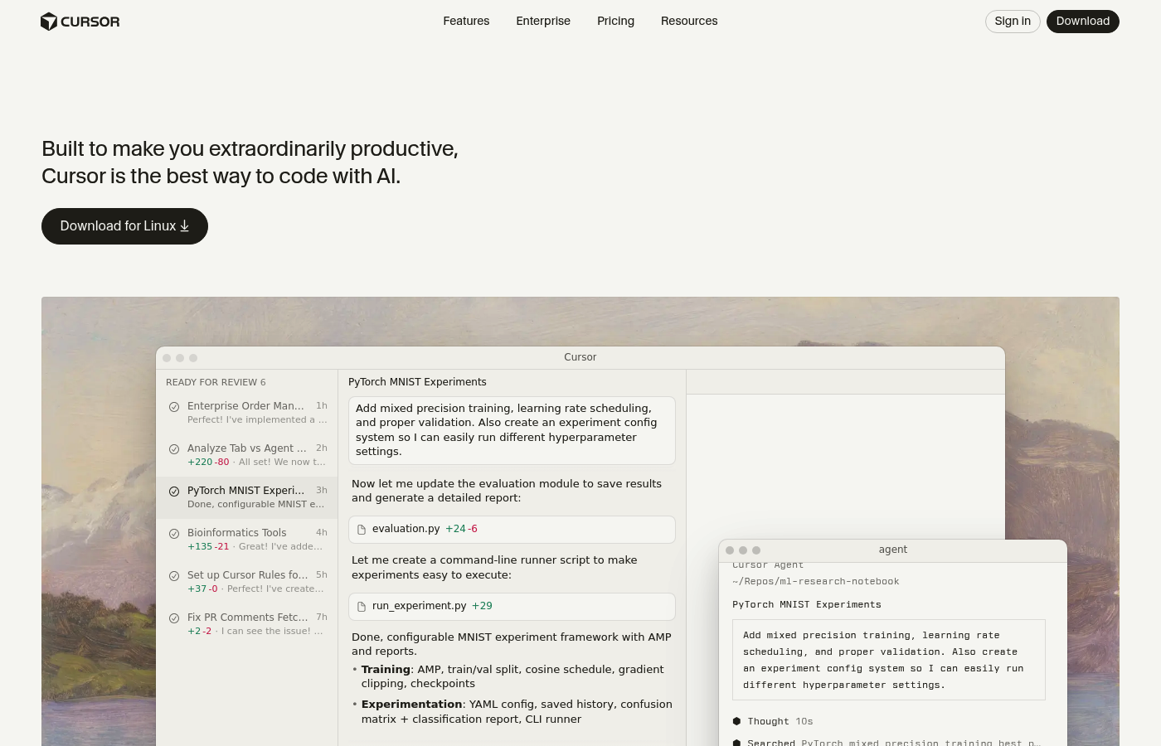Click the check icon on Bioinformatics Tools task

pyautogui.click(x=174, y=533)
